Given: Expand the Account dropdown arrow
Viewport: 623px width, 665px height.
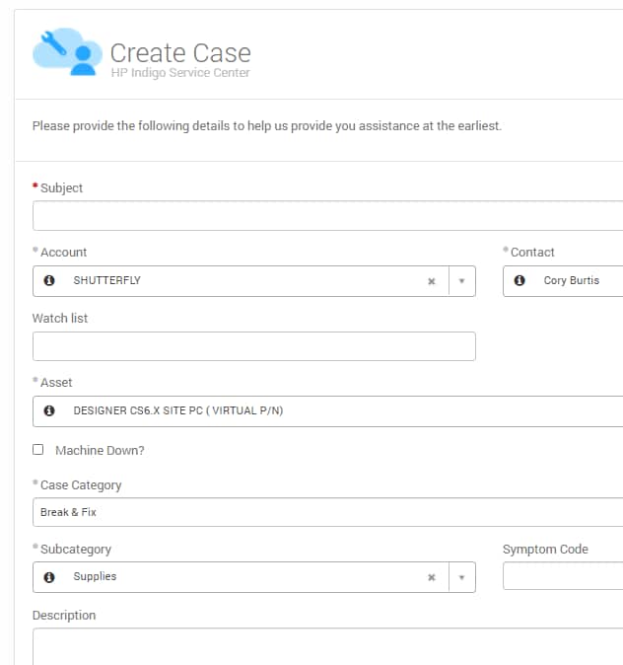Looking at the screenshot, I should click(x=462, y=281).
